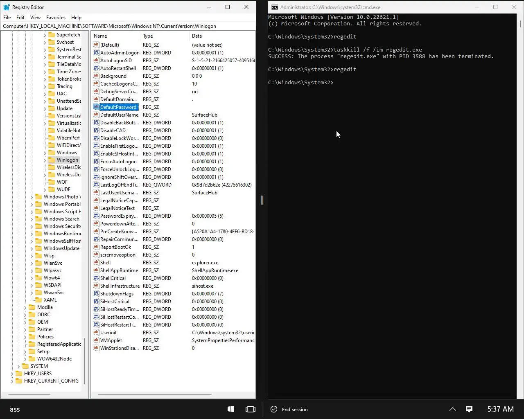Viewport: 524px width, 419px height.
Task: Click the Shell string value icon
Action: tap(96, 262)
